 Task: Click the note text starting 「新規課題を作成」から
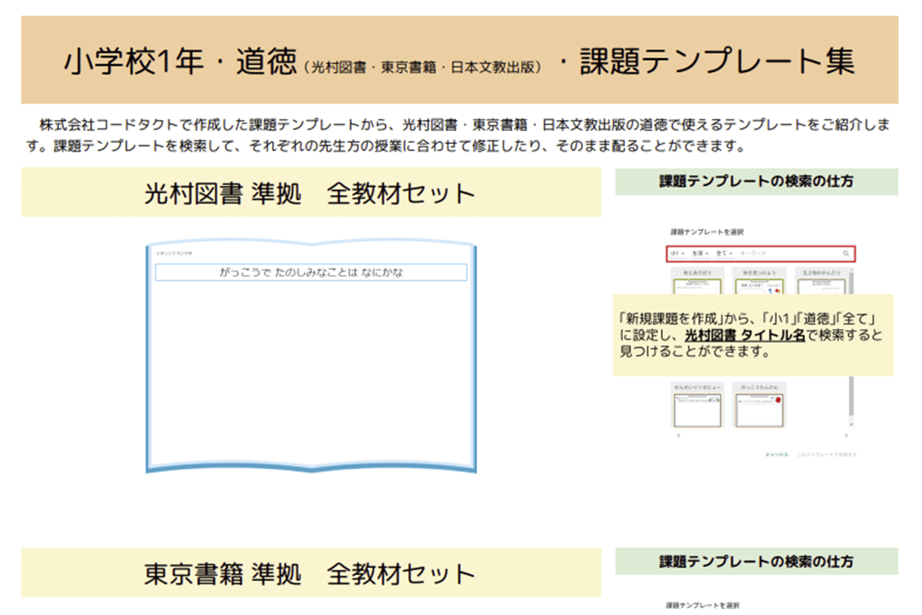(752, 335)
